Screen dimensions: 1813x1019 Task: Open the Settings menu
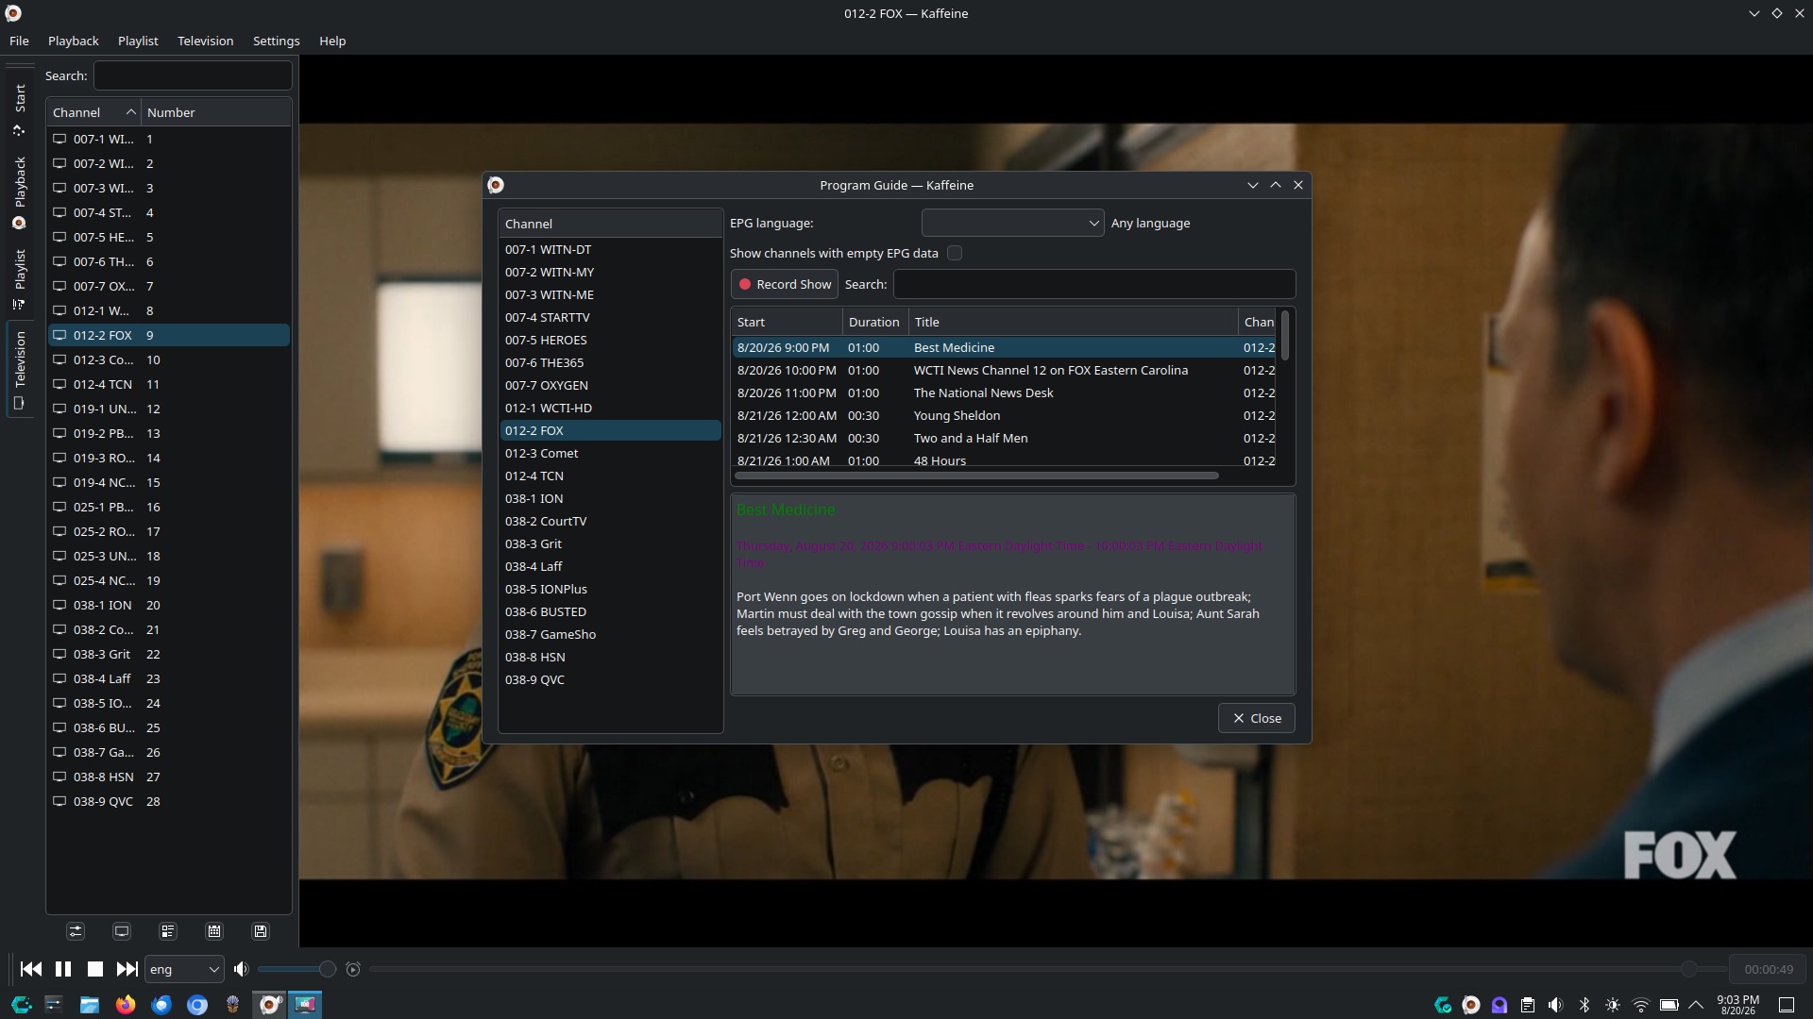pyautogui.click(x=276, y=41)
